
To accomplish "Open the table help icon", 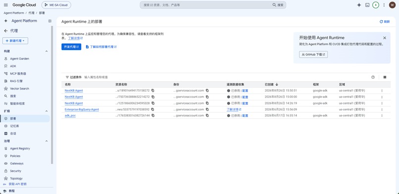I will [373, 77].
